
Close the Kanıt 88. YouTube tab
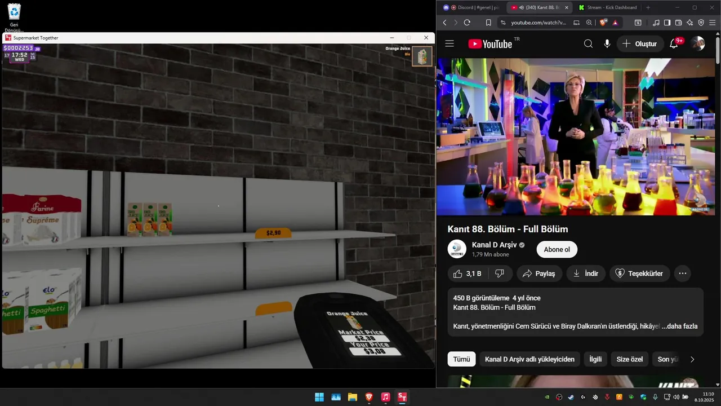[x=567, y=7]
